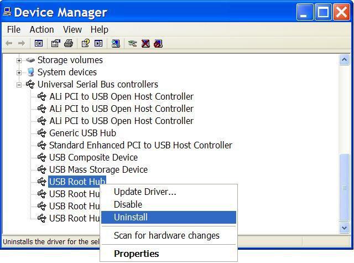Screen dimensions: 354x263
Task: Click the Storage volumes drive icon
Action: pyautogui.click(x=30, y=60)
